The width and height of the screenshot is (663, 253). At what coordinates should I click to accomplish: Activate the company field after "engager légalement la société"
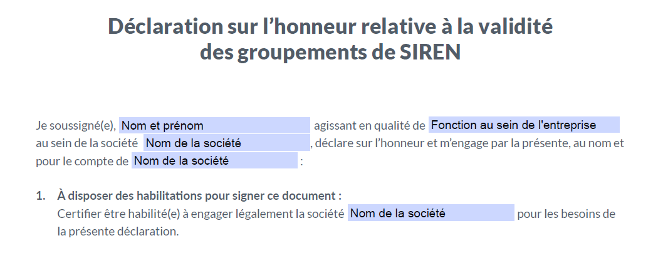click(431, 213)
